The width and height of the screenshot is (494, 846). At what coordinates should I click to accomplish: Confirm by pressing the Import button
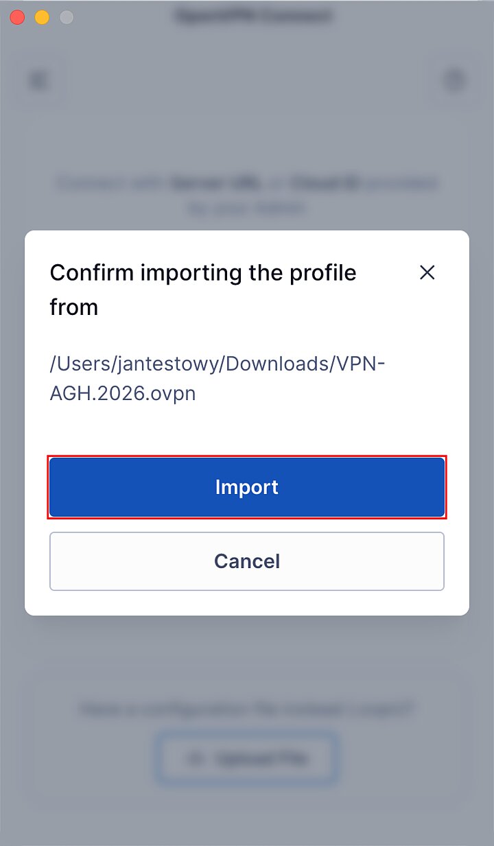(x=247, y=487)
